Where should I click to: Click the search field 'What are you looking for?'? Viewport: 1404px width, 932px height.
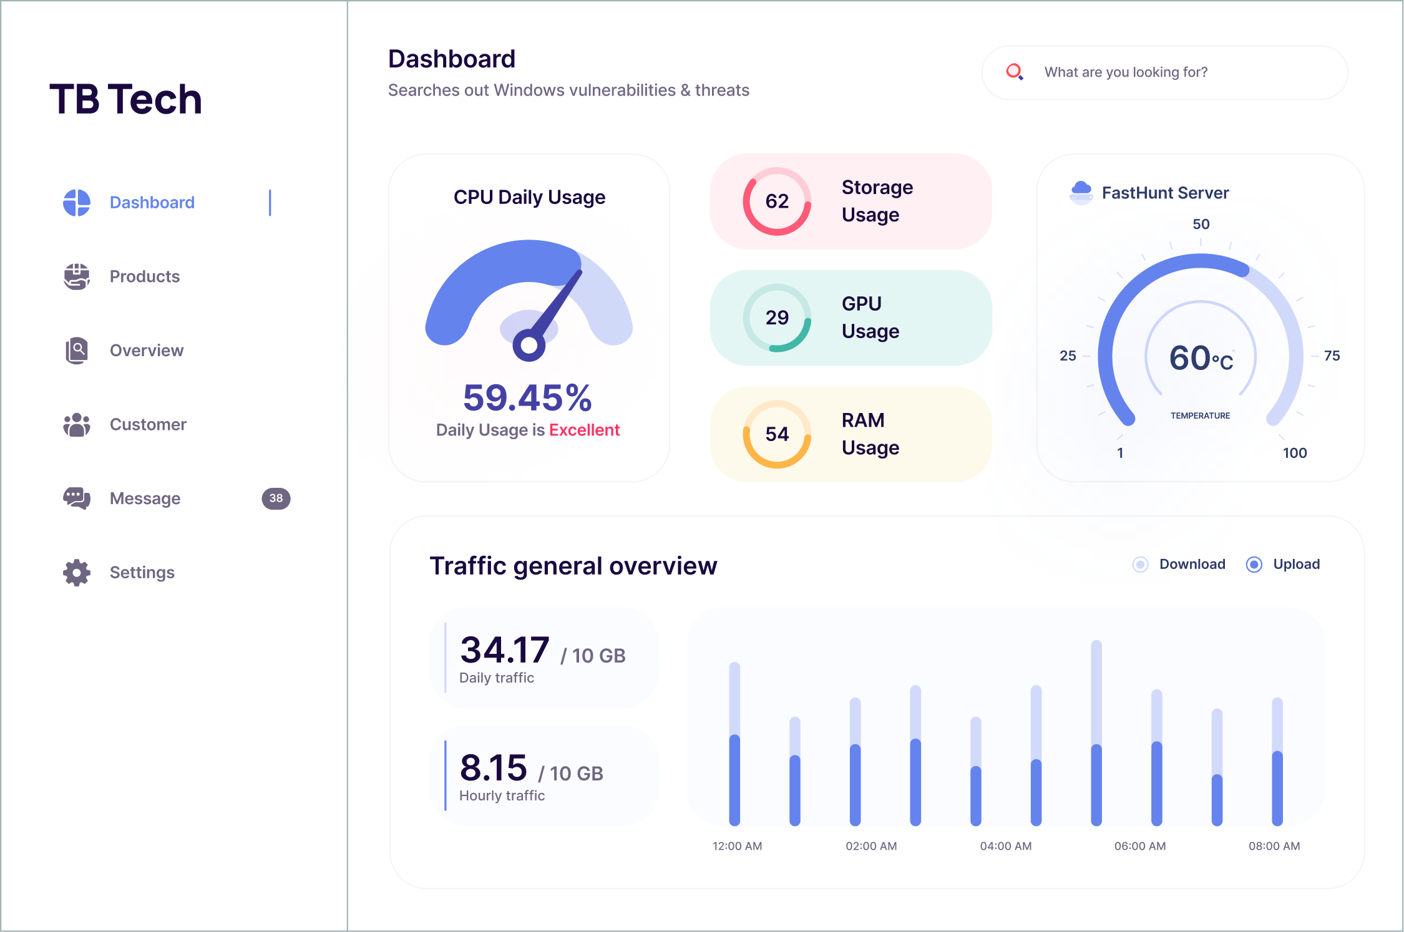click(x=1164, y=72)
